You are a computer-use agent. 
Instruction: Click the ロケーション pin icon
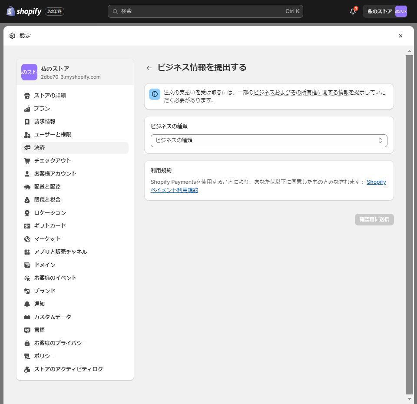[27, 213]
